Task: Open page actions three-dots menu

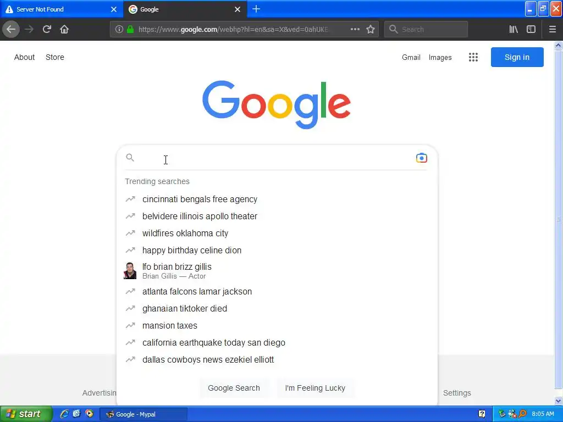Action: [355, 30]
